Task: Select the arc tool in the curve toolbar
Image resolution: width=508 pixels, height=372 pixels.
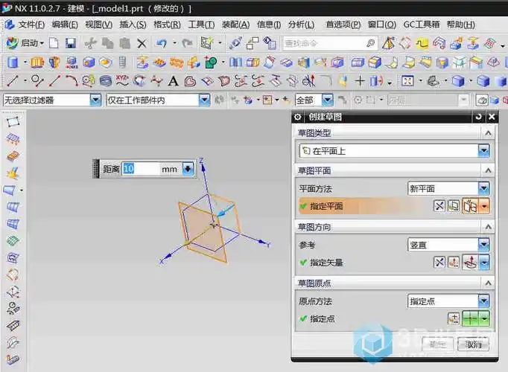Action: tap(72, 81)
